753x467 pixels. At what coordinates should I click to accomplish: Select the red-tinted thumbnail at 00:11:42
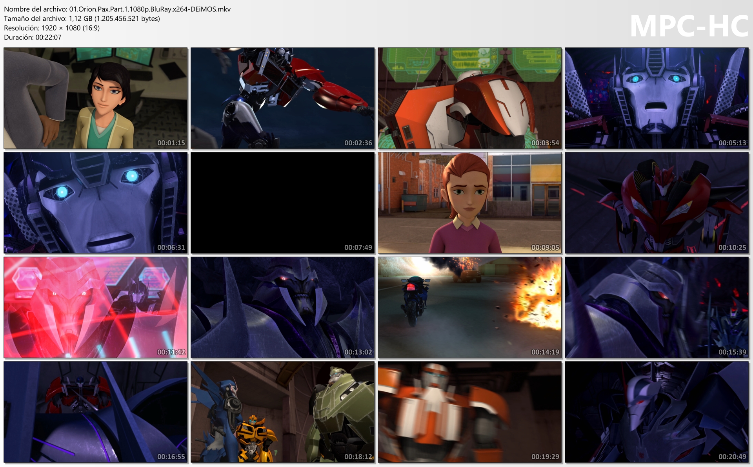pyautogui.click(x=96, y=308)
